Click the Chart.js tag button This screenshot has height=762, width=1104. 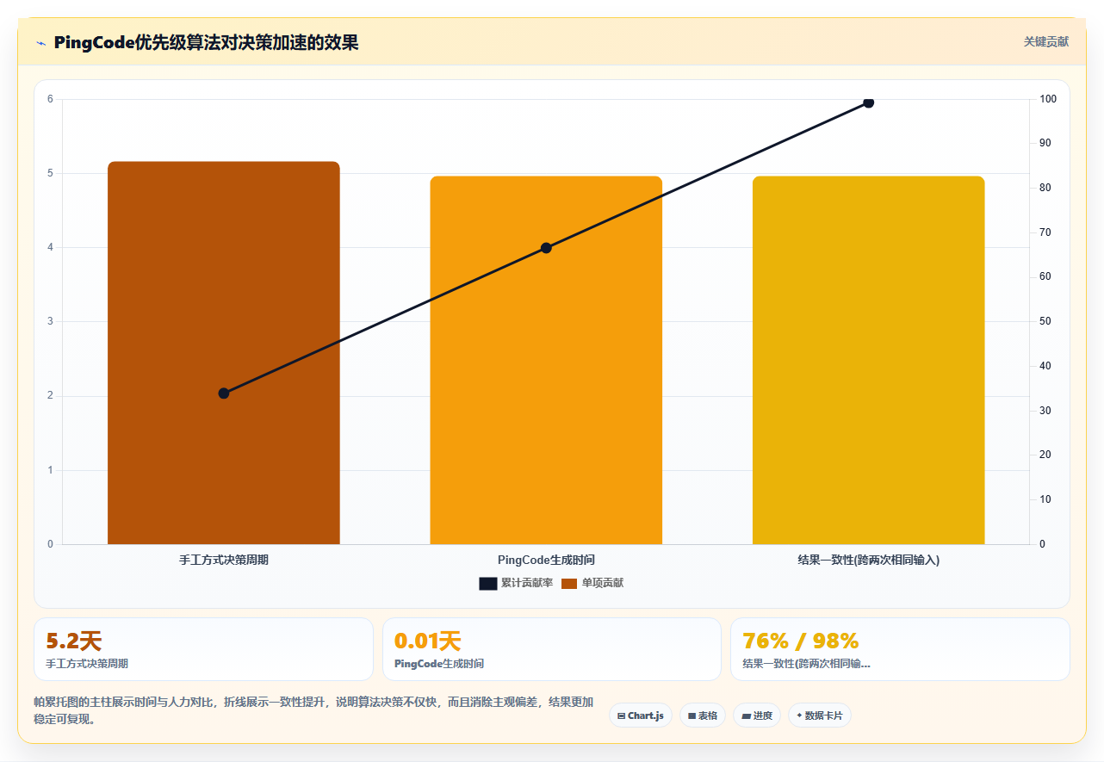coord(641,716)
